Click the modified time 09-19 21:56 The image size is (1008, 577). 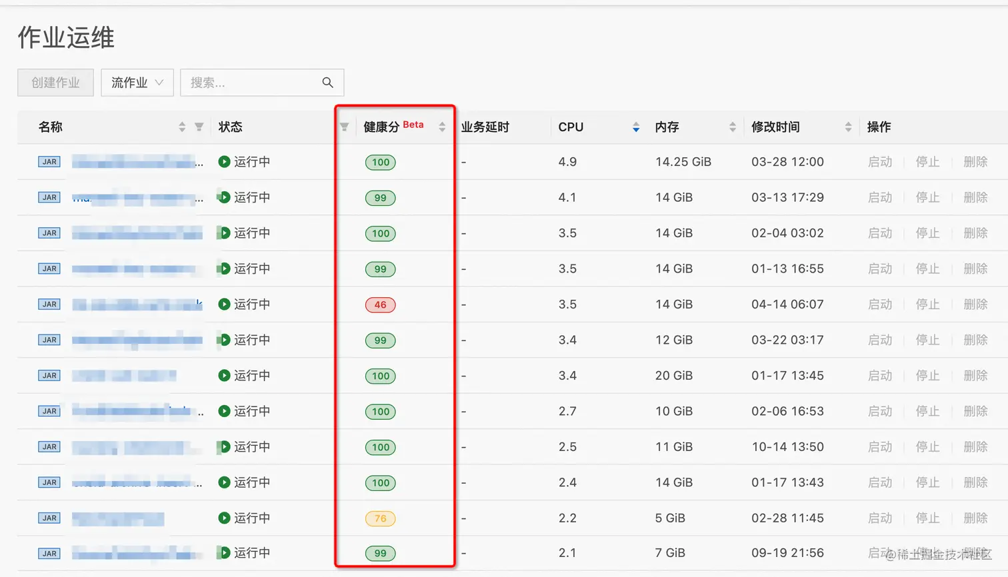coord(787,553)
